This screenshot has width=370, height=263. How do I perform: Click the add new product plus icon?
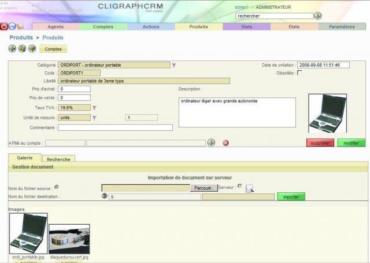(12, 49)
